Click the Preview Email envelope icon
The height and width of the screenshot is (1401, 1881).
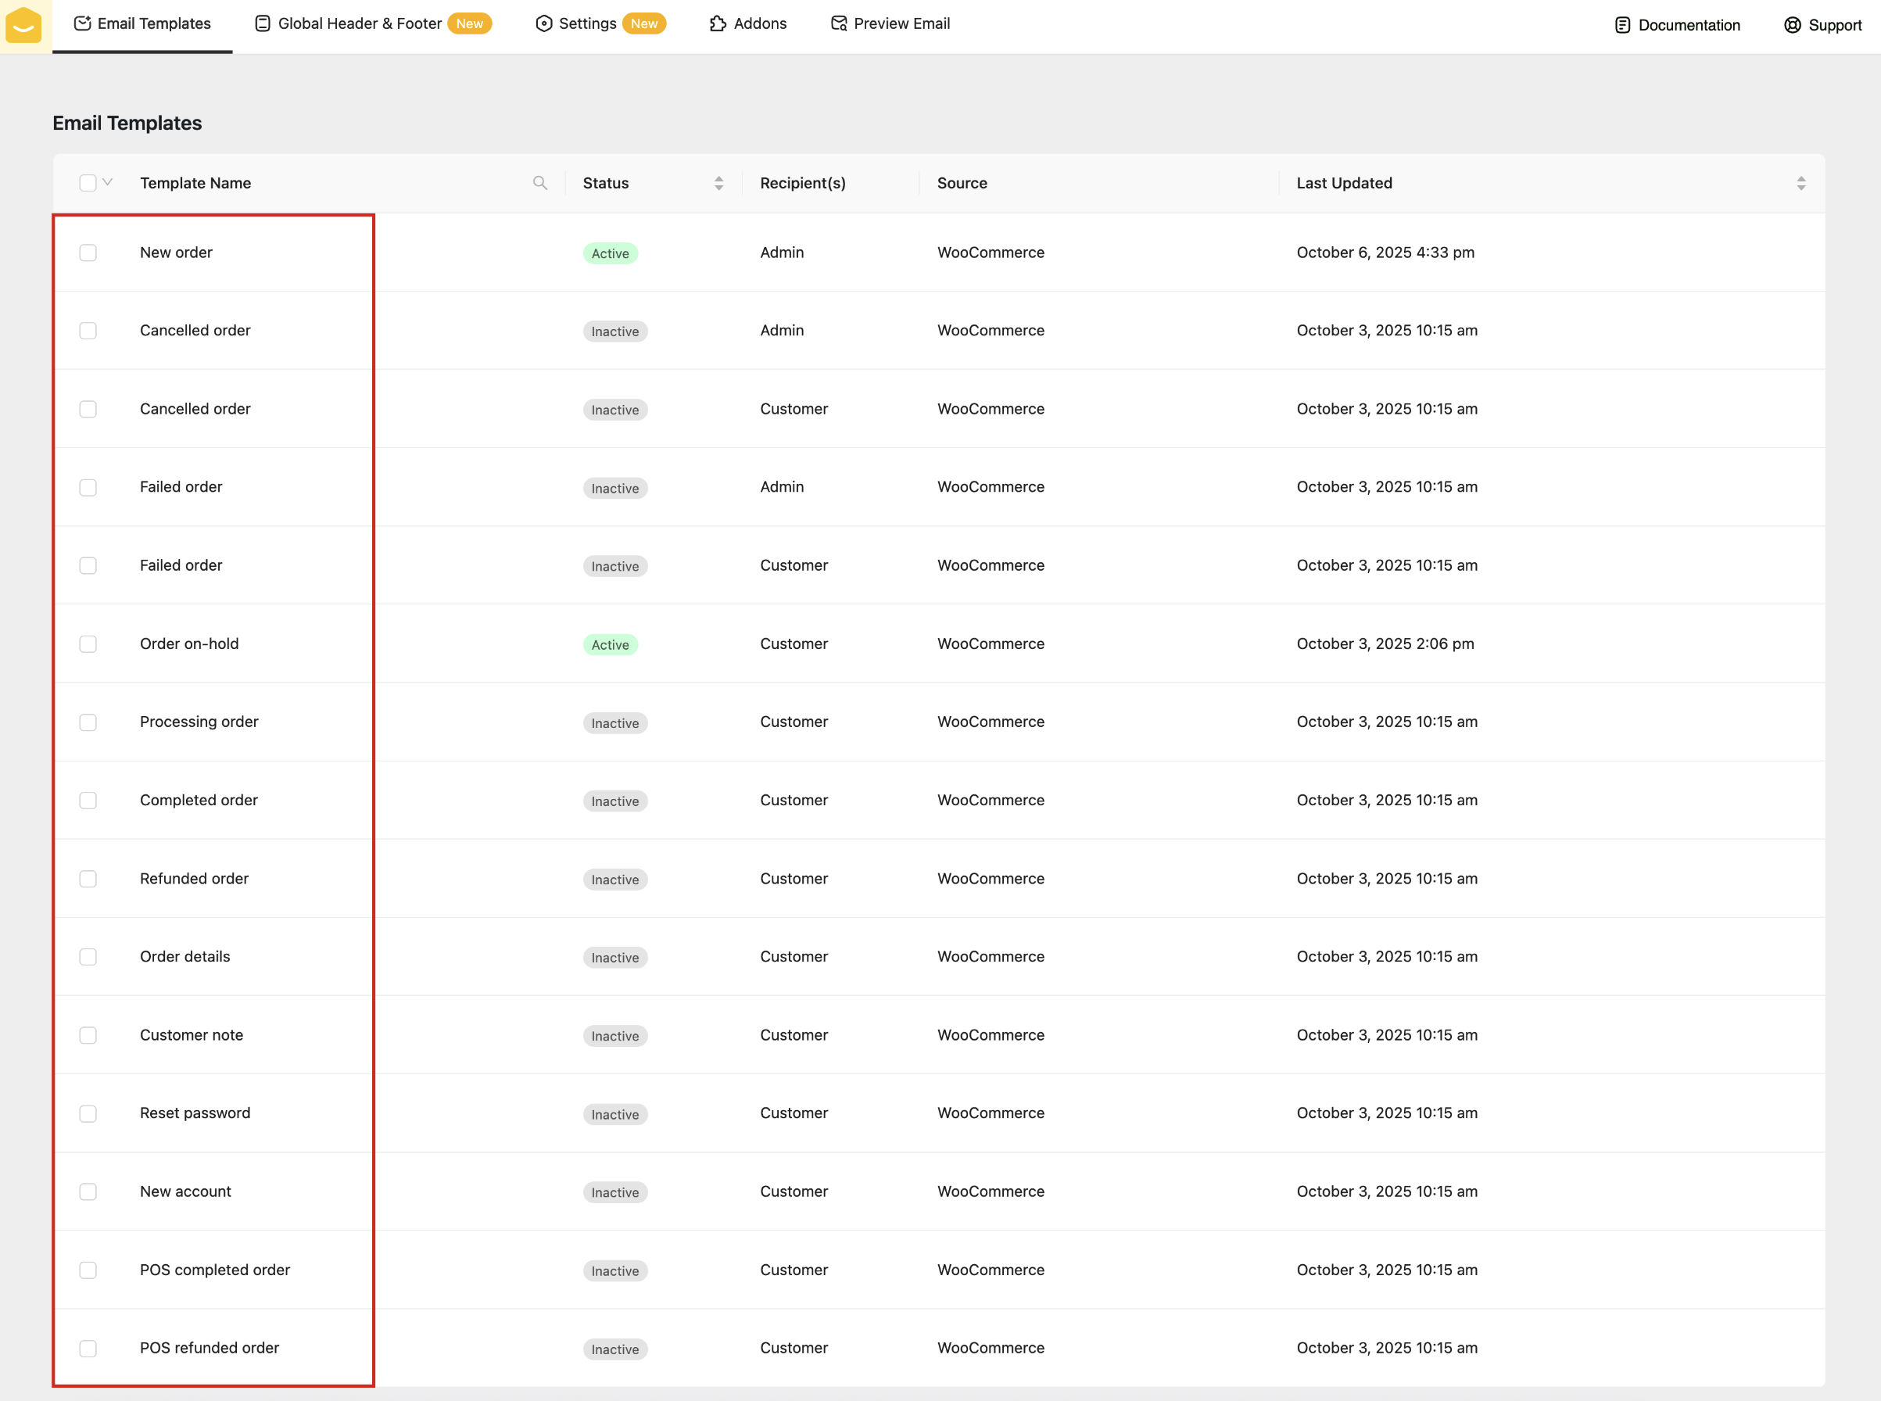[x=839, y=23]
